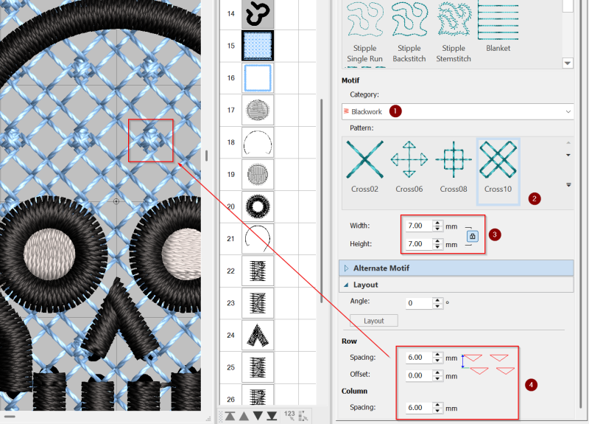Click the motif Height input field
This screenshot has width=589, height=424.
tap(418, 244)
